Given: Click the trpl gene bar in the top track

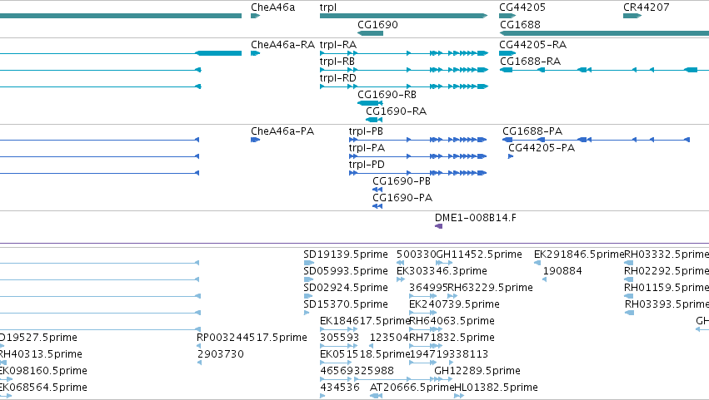Looking at the screenshot, I should coord(403,16).
